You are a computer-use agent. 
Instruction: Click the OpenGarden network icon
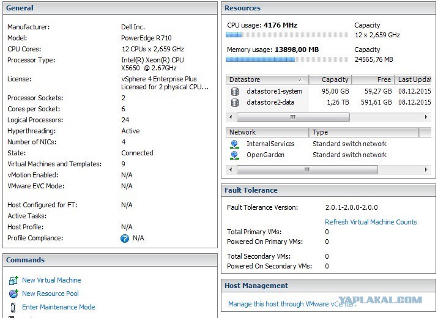tap(234, 155)
